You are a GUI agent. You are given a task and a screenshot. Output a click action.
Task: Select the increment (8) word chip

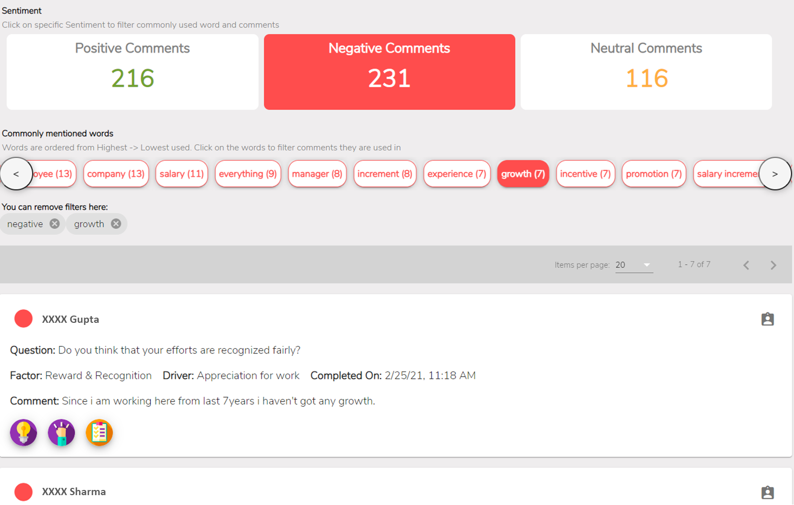pyautogui.click(x=385, y=174)
